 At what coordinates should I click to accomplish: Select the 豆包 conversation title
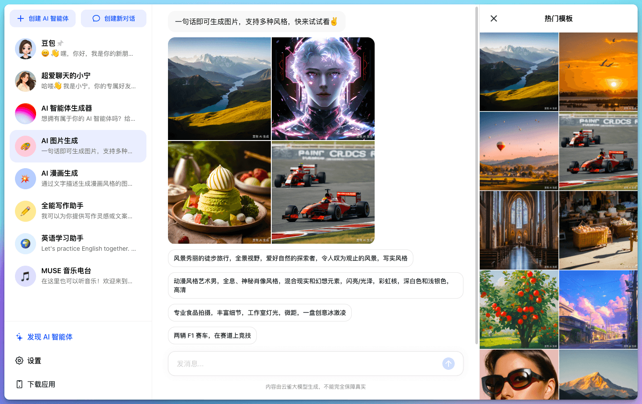click(48, 43)
